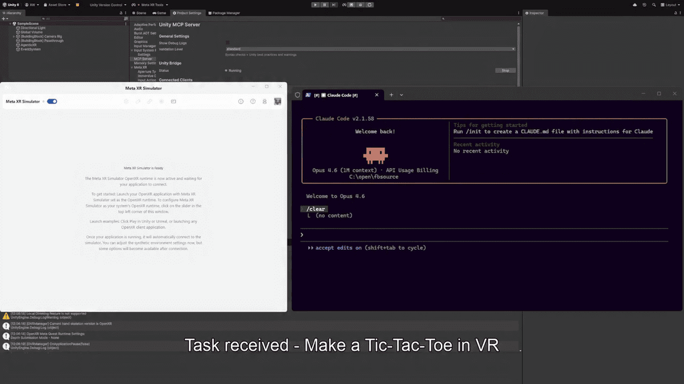Select the Inspector tab
Screen dimensions: 684x384
(x=535, y=13)
